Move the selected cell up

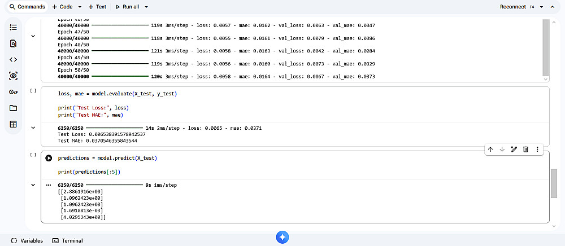(490, 150)
